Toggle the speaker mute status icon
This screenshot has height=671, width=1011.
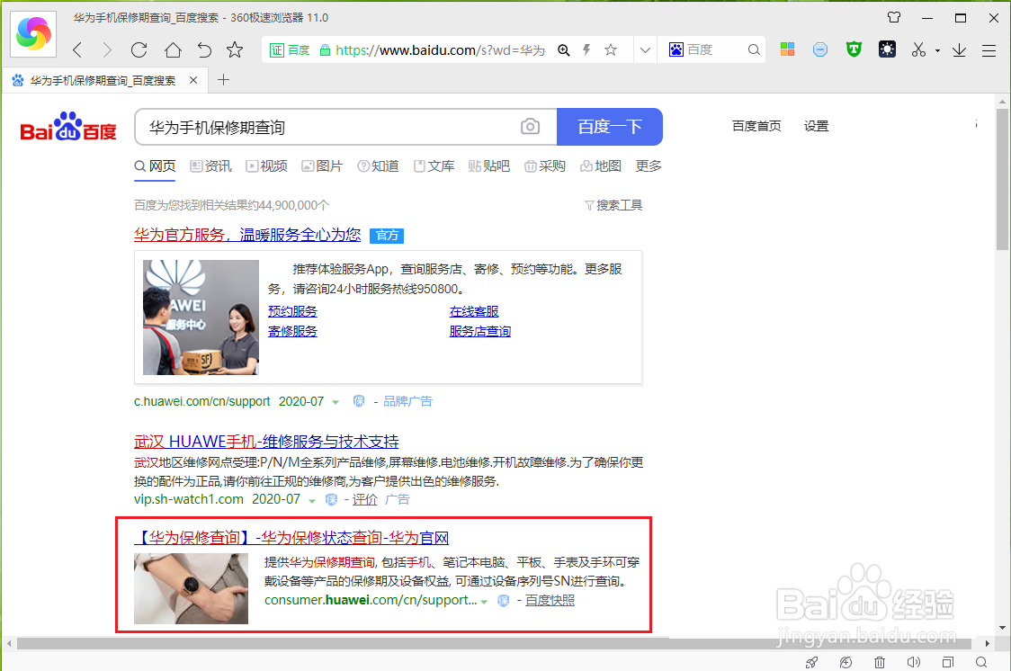click(x=914, y=662)
